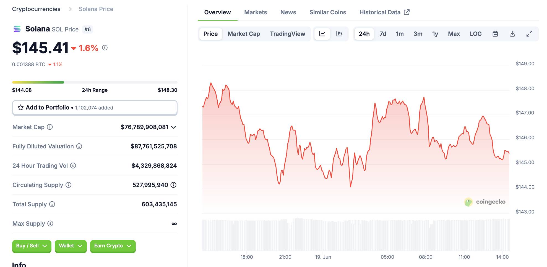Select the 24h time range
The height and width of the screenshot is (267, 547).
point(364,34)
